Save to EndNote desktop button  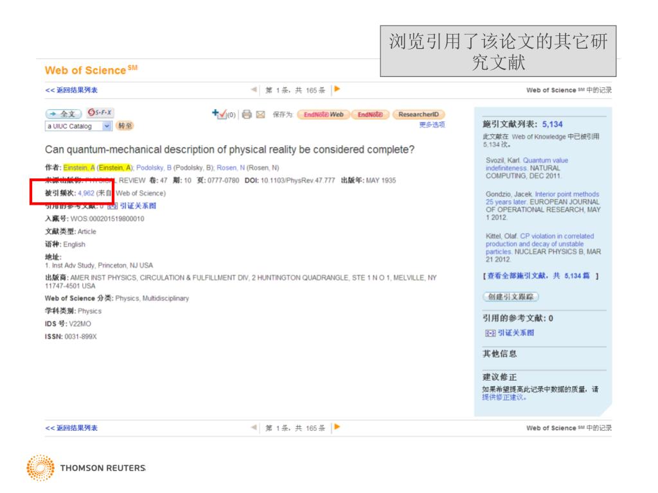click(370, 114)
